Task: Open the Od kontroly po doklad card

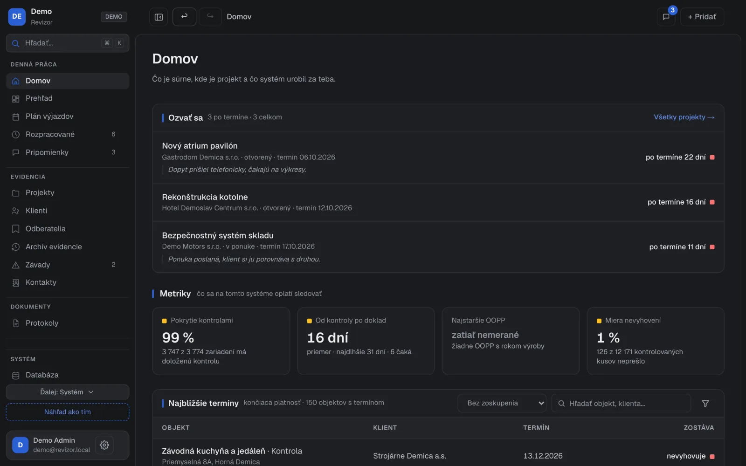Action: 366,341
